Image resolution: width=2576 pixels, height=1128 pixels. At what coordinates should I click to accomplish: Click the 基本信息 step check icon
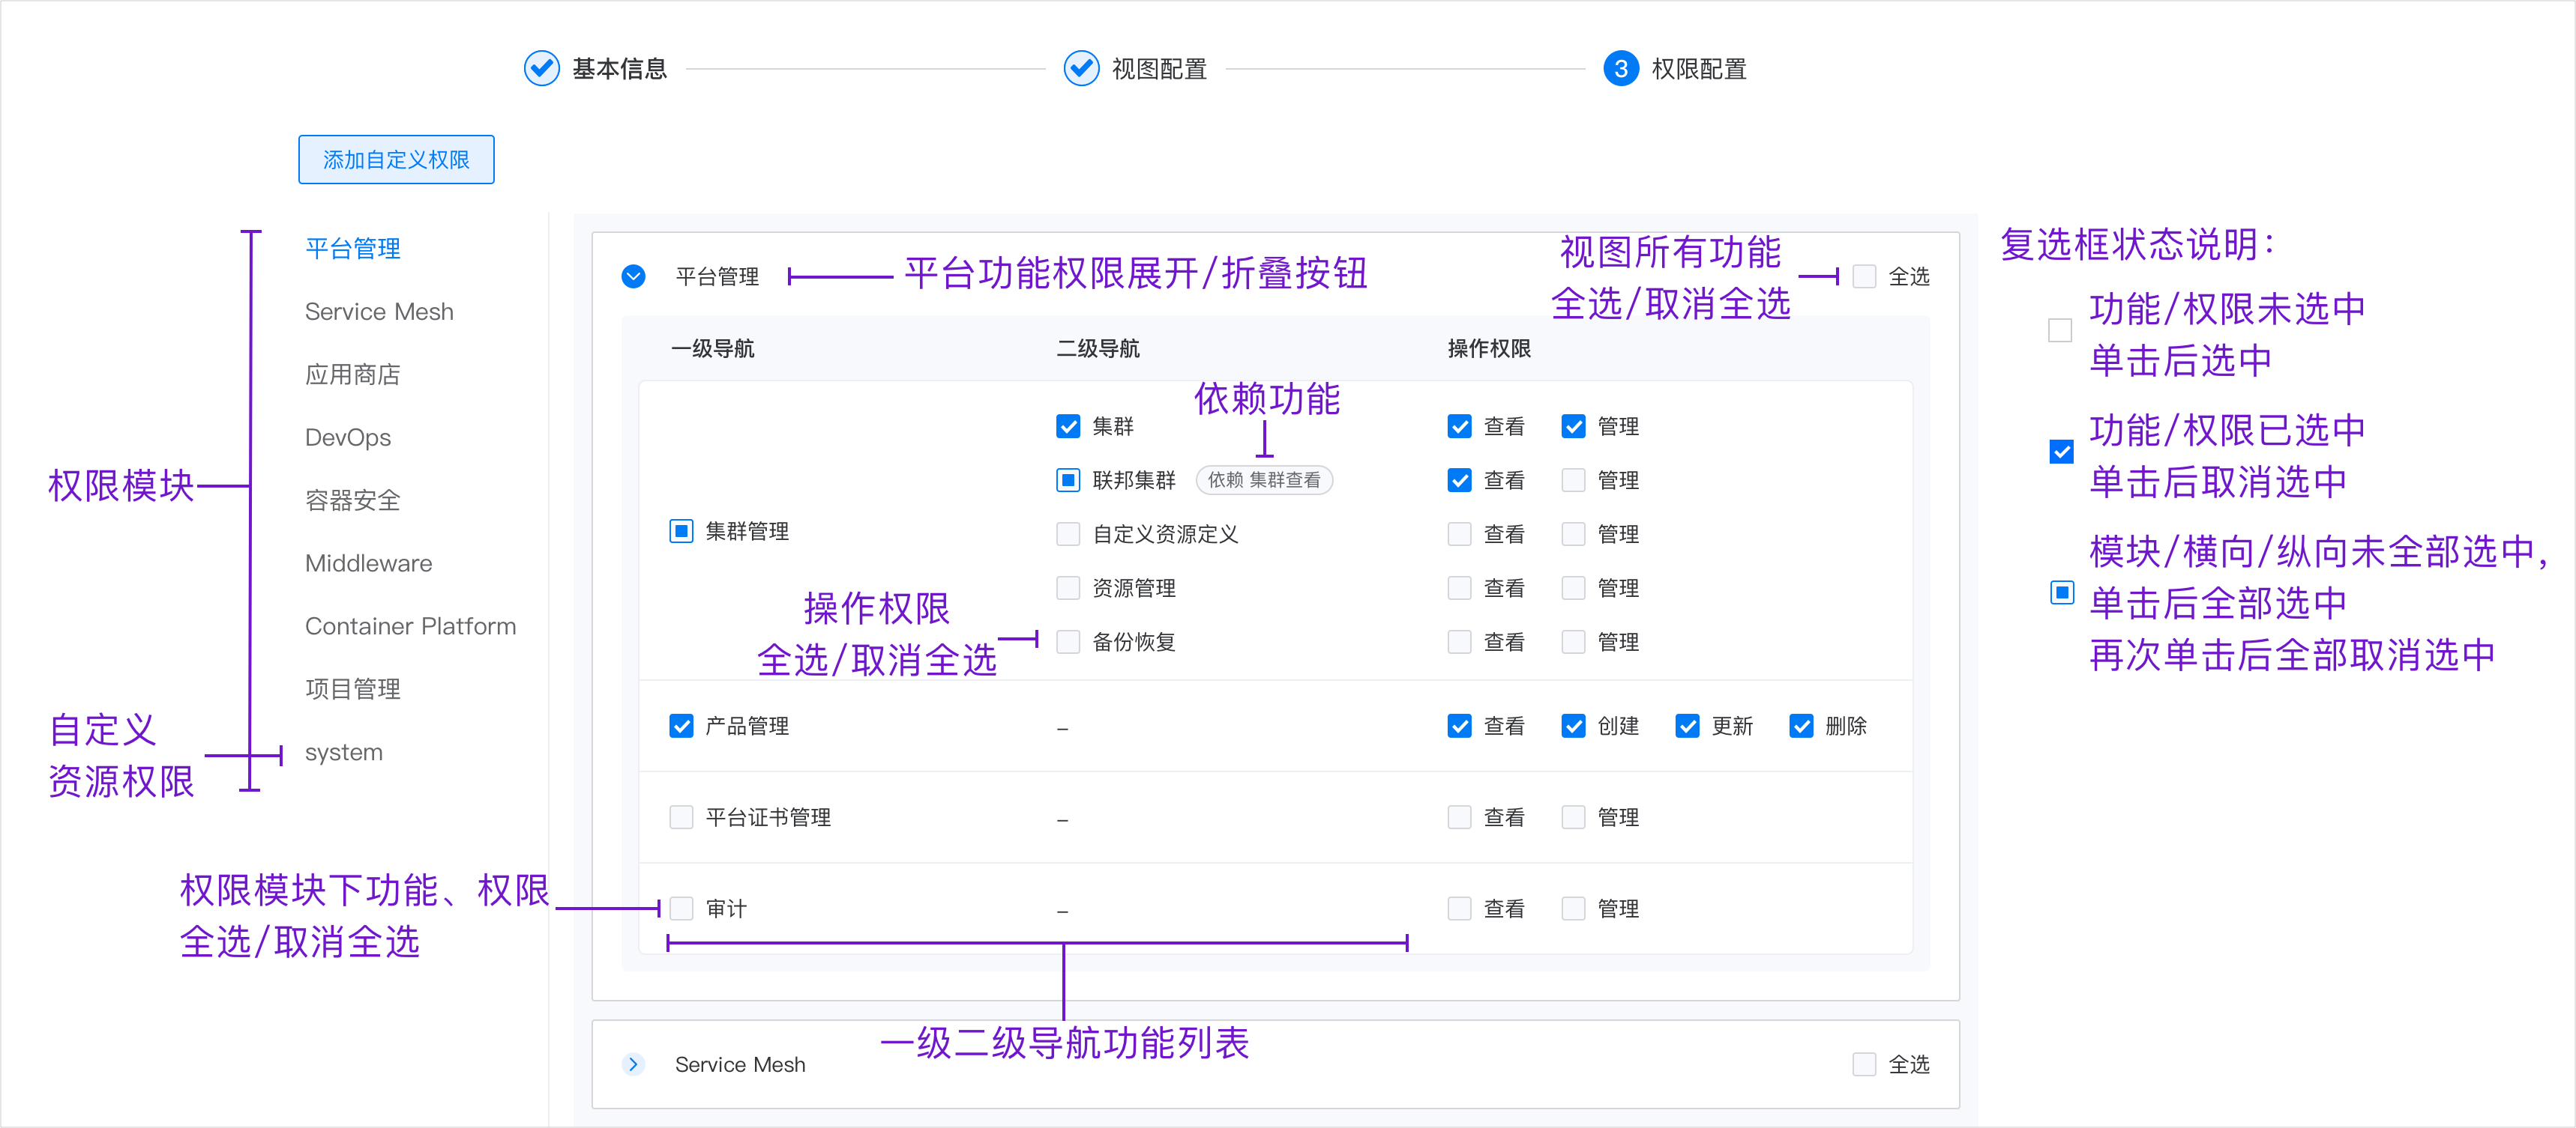(x=541, y=68)
